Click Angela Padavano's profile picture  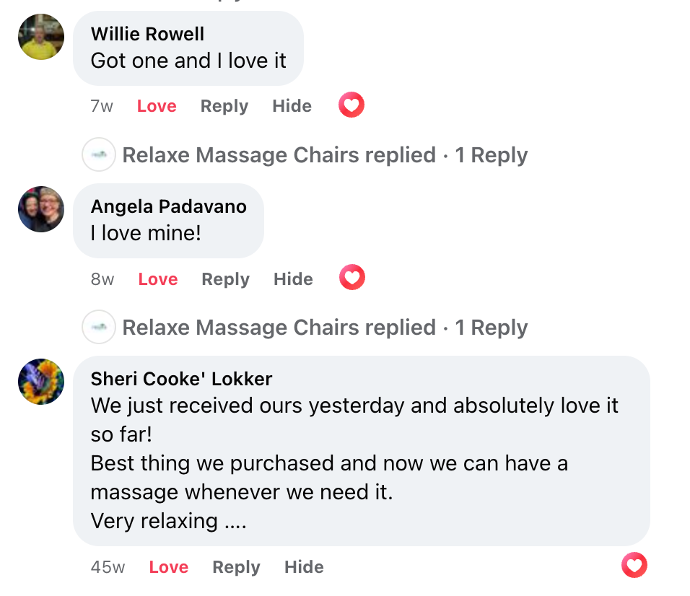[41, 209]
